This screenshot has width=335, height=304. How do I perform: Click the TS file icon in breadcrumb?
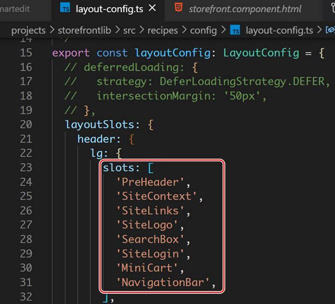tap(235, 30)
